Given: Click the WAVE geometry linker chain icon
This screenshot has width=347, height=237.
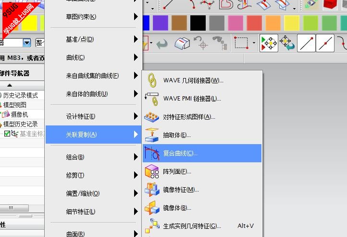Looking at the screenshot, I should click(x=152, y=80).
